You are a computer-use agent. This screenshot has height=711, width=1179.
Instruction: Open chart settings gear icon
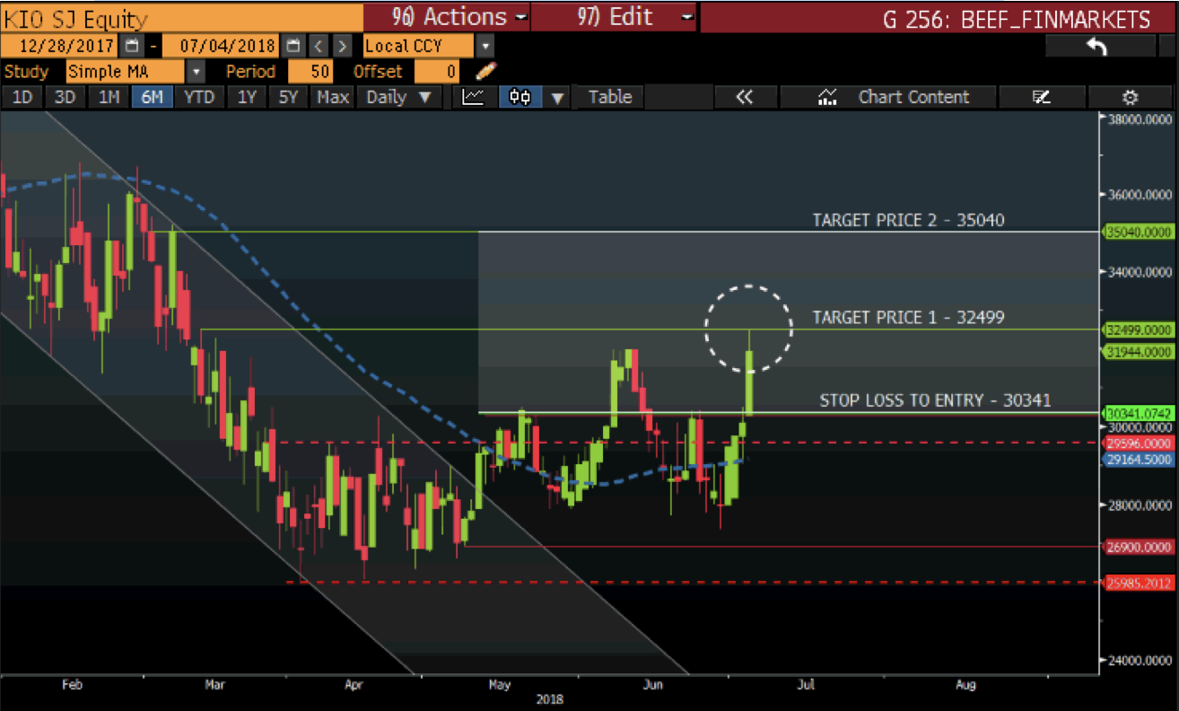[x=1131, y=97]
